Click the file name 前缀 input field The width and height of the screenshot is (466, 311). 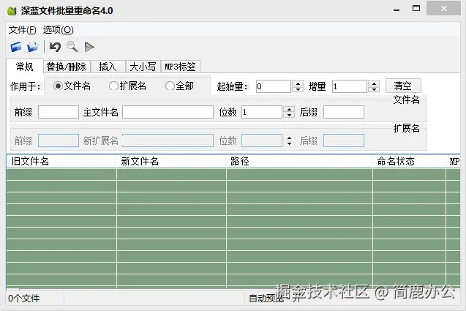59,112
